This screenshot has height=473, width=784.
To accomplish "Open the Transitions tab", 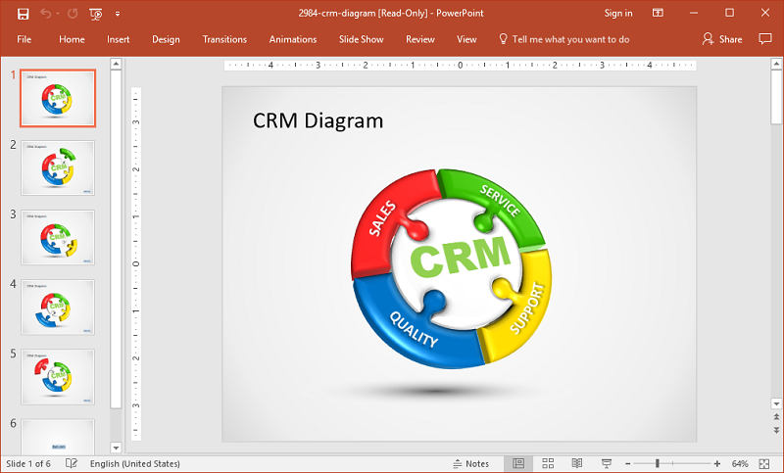I will 224,39.
